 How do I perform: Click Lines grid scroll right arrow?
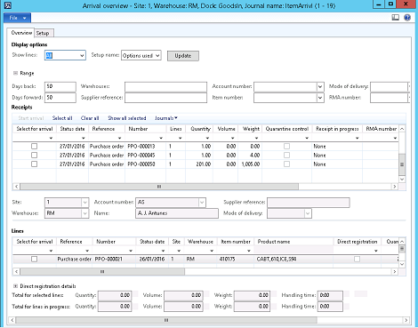[x=395, y=271]
